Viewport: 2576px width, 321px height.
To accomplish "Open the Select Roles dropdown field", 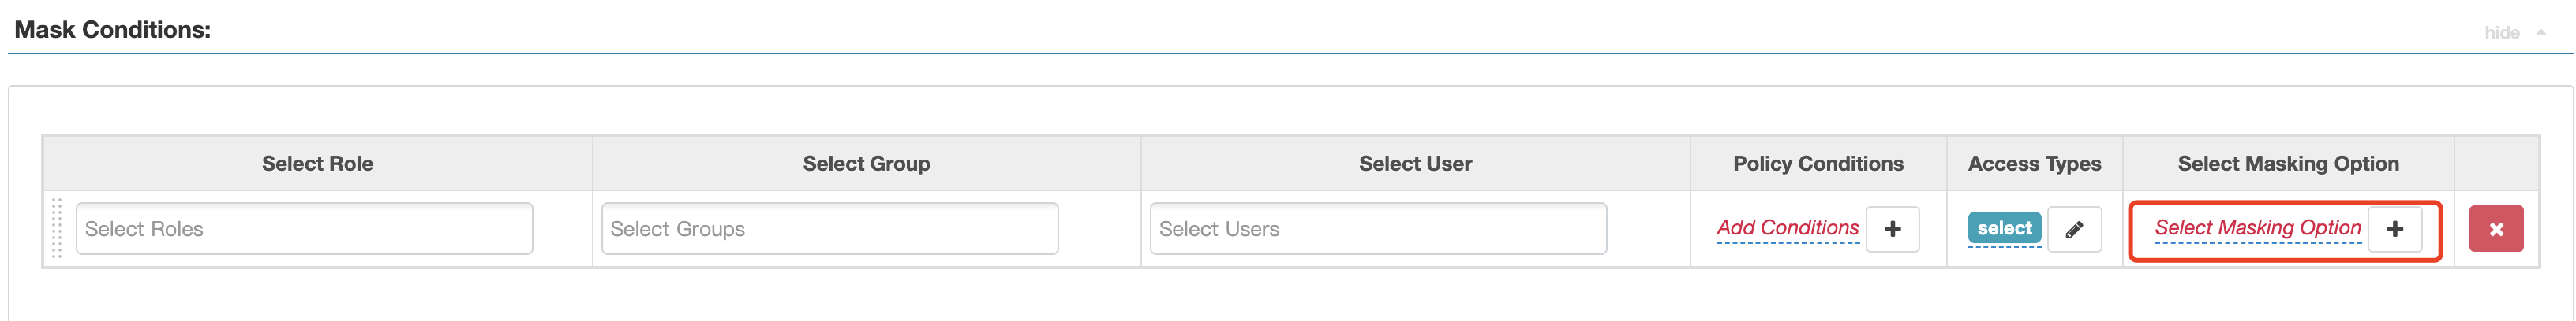I will [x=304, y=229].
